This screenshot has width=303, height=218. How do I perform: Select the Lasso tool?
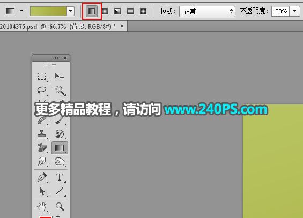coord(42,91)
